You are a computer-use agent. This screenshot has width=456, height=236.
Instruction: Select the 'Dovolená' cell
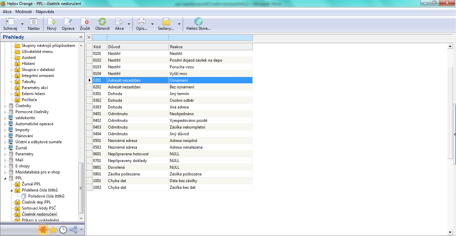click(138, 167)
